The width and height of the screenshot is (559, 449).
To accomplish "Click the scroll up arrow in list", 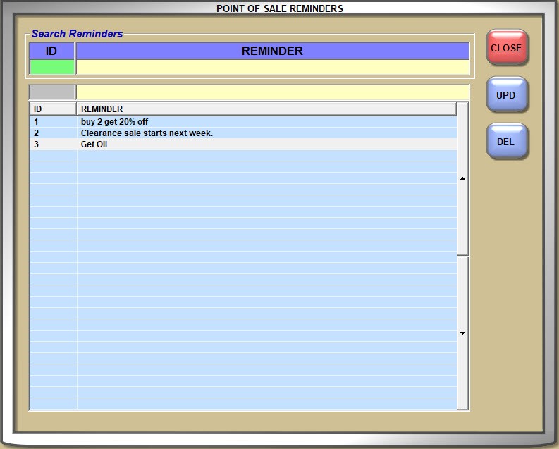I will pos(462,179).
